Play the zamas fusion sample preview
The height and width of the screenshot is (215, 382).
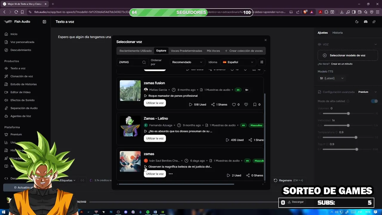[x=145, y=96]
